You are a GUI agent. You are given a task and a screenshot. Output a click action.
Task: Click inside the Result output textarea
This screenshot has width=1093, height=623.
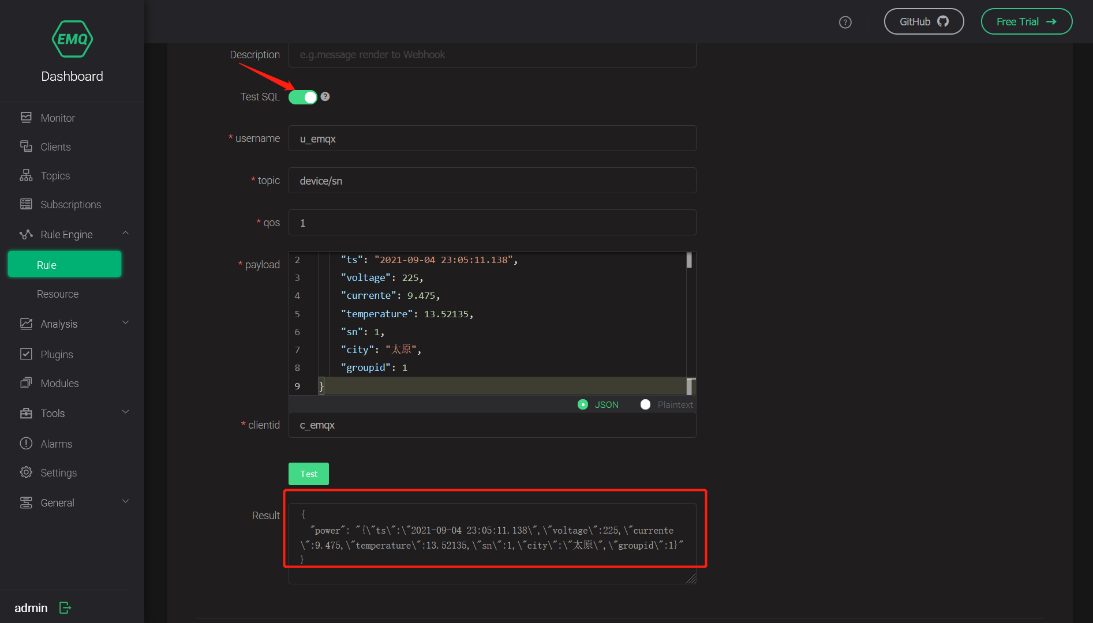[492, 543]
